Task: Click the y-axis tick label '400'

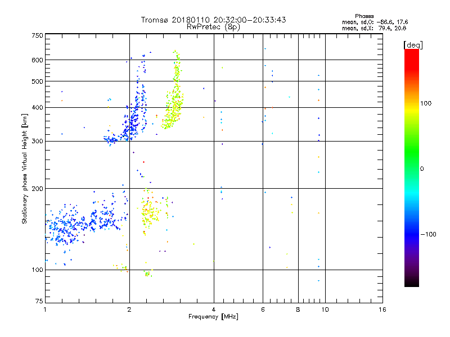Action: click(37, 108)
